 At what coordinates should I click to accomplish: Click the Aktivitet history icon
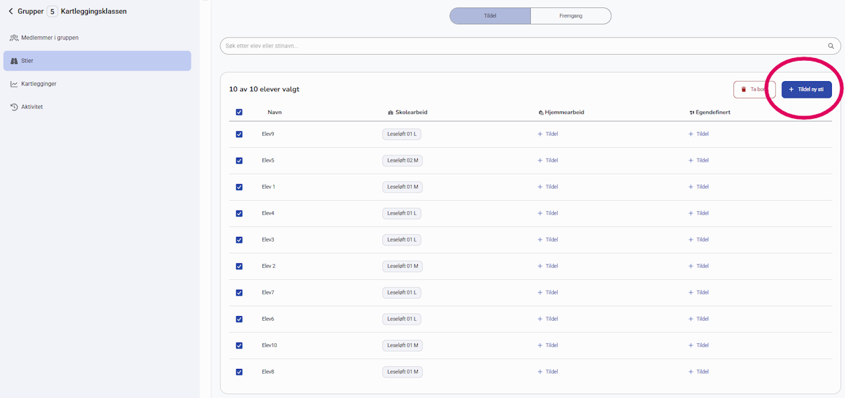coord(14,107)
